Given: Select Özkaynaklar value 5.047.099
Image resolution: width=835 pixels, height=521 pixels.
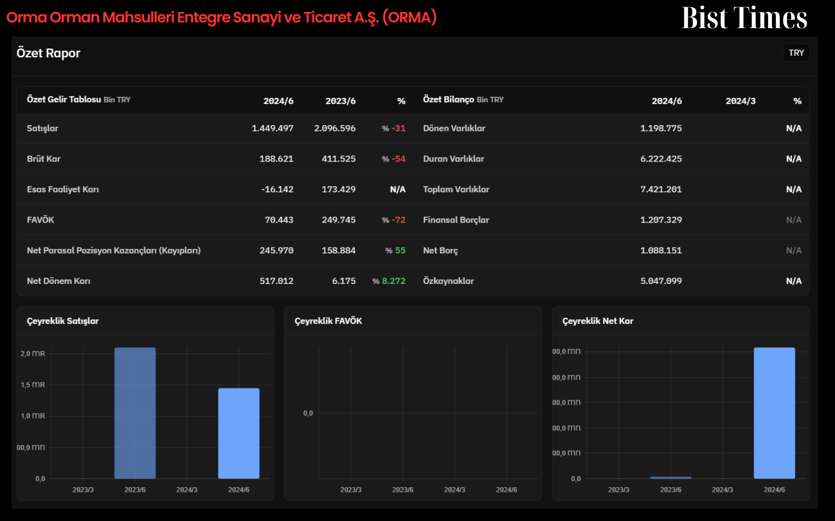Looking at the screenshot, I should click(x=661, y=281).
